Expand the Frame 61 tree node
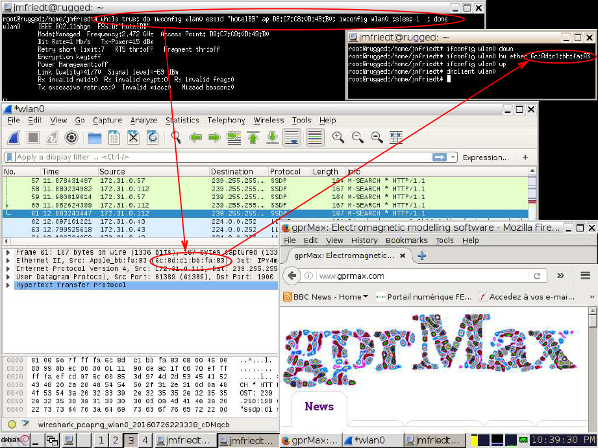 click(x=8, y=252)
